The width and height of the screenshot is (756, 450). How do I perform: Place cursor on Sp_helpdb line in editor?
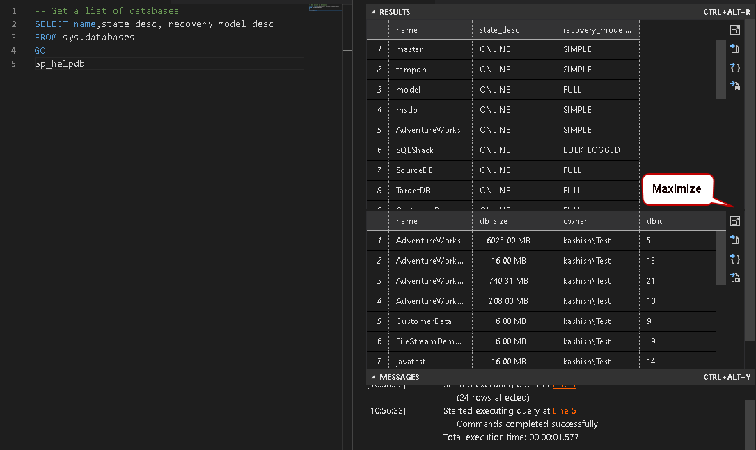pyautogui.click(x=60, y=64)
